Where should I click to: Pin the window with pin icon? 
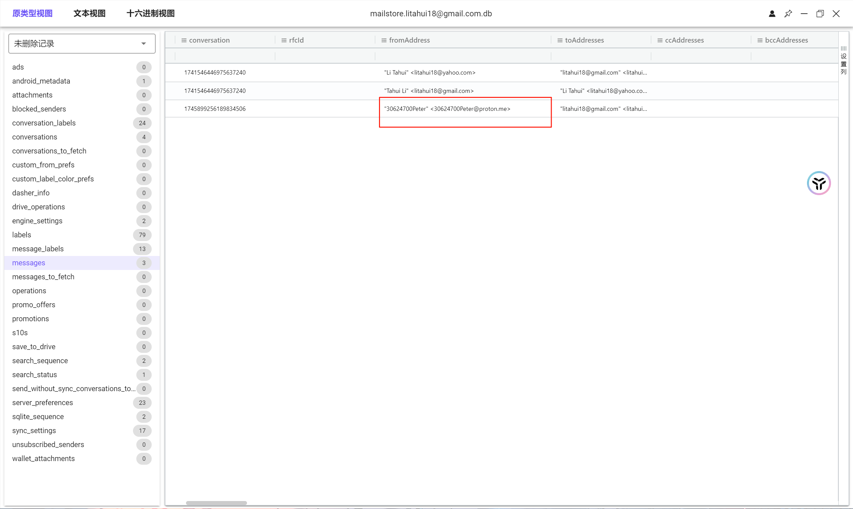(x=788, y=14)
